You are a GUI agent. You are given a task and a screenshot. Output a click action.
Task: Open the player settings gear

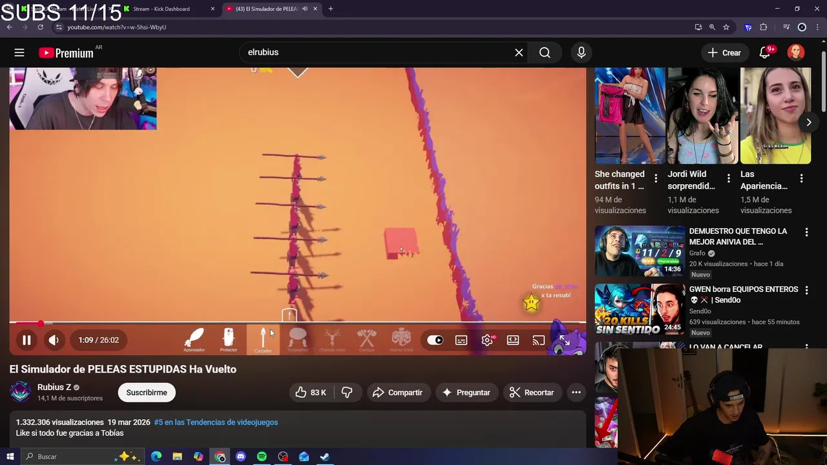coord(487,340)
